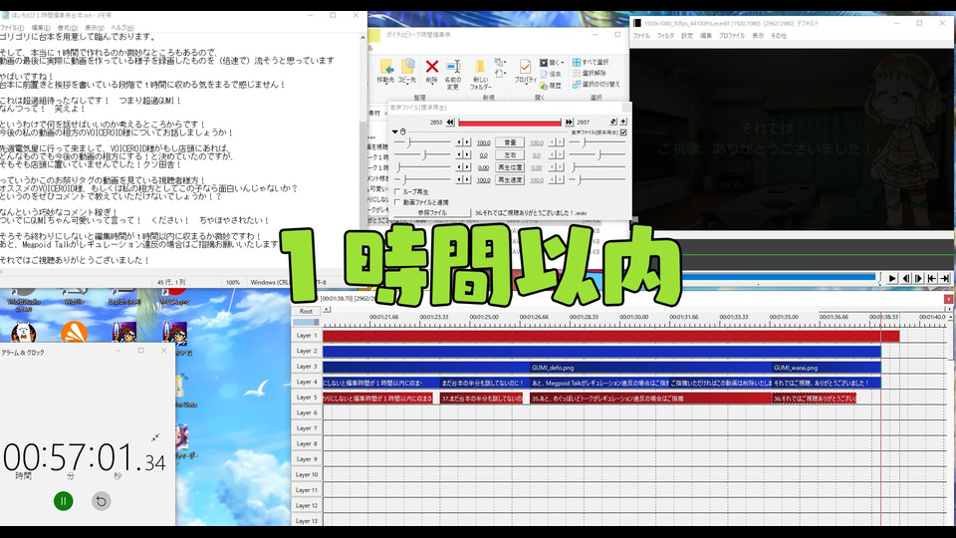This screenshot has width=956, height=538.
Task: Click the right stepper arrow for left 音量 value
Action: (x=468, y=142)
